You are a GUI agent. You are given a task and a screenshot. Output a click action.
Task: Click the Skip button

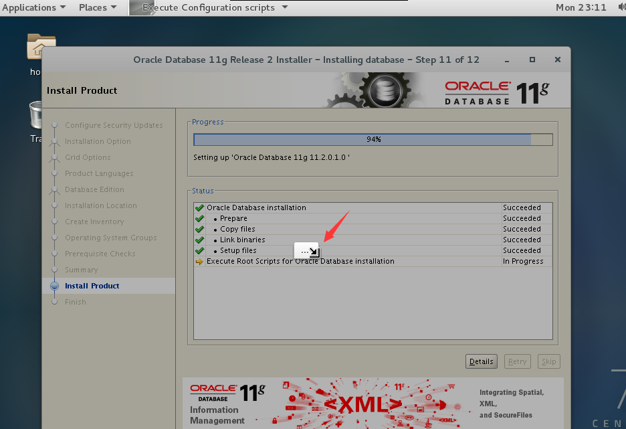[x=548, y=361]
